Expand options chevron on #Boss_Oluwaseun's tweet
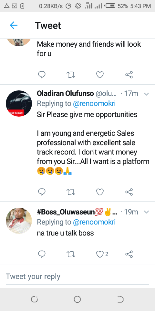The width and height of the screenshot is (155, 311). [146, 212]
